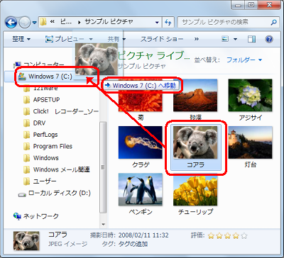This screenshot has height=258, width=284.
Task: Click the DRV folder icon
Action: tap(27, 123)
